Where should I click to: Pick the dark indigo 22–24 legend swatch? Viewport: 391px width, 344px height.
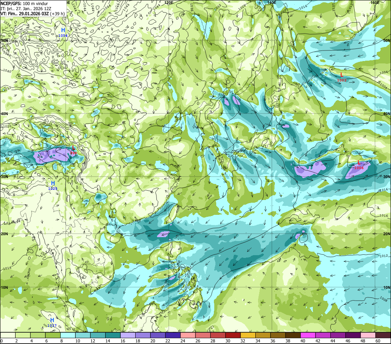pyautogui.click(x=173, y=335)
